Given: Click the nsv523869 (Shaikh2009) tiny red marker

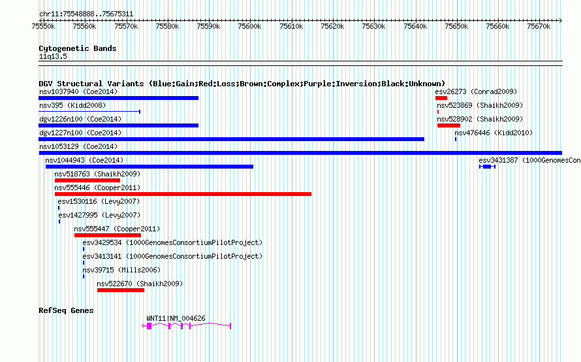Looking at the screenshot, I should tap(438, 112).
